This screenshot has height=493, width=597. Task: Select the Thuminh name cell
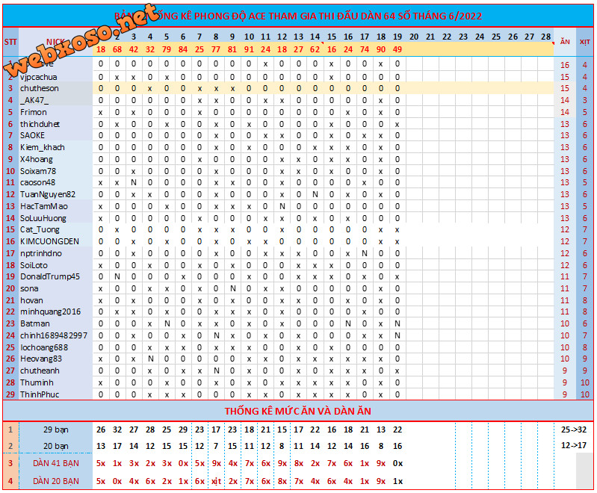point(37,382)
